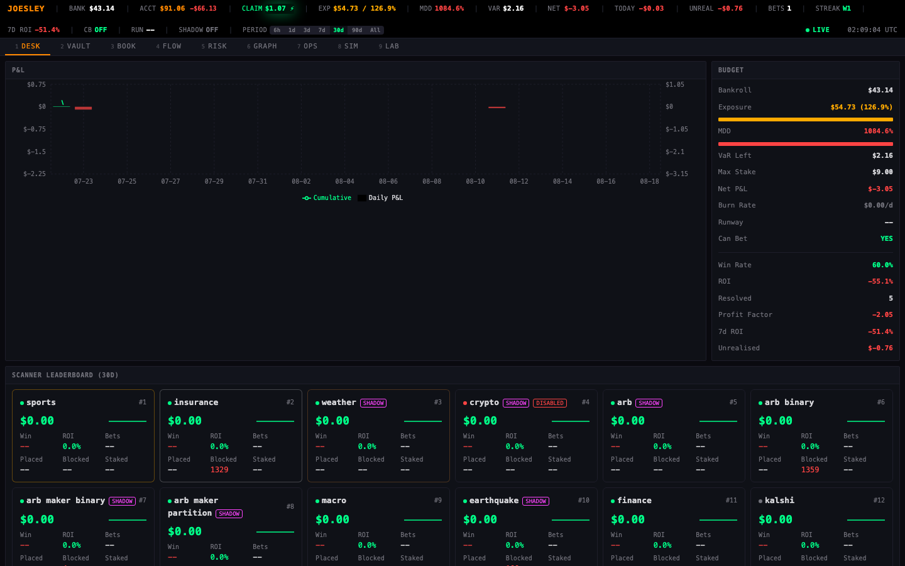Click the Win Rate 60.0% value
The height and width of the screenshot is (566, 905).
(882, 265)
